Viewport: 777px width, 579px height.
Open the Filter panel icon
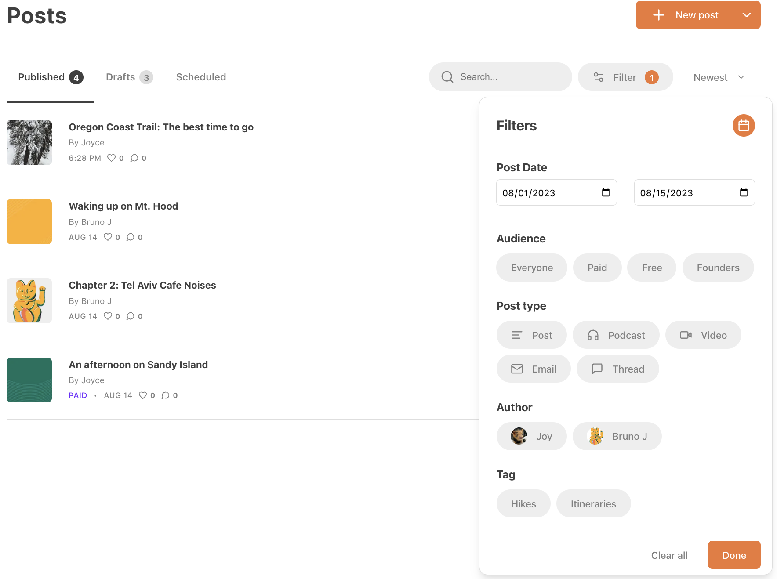(599, 77)
